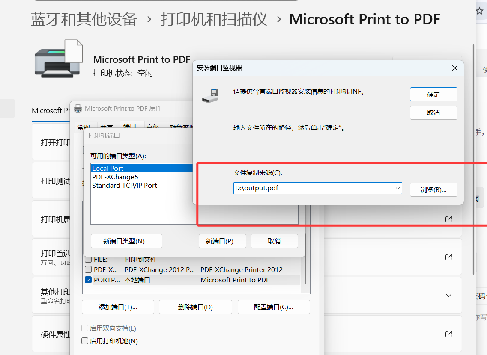Image resolution: width=487 pixels, height=355 pixels.
Task: Check the FILE: port checkbox
Action: (x=88, y=259)
